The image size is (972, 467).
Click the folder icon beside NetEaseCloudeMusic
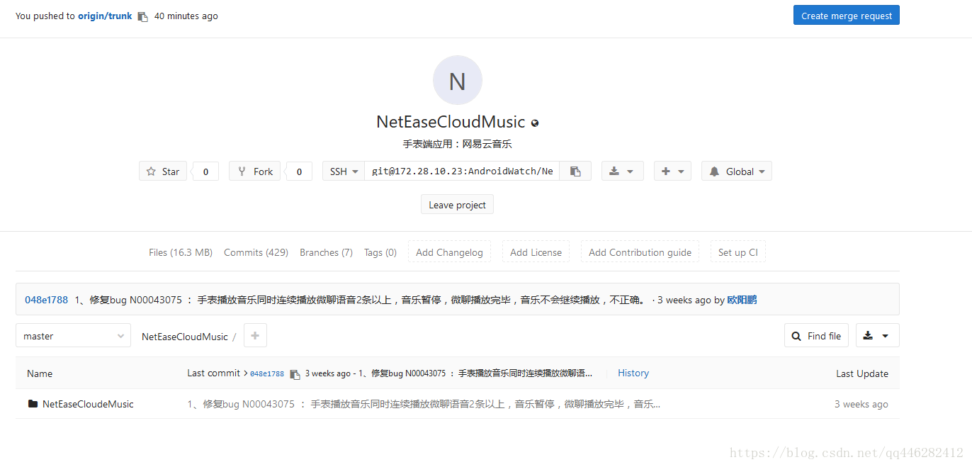pyautogui.click(x=33, y=404)
